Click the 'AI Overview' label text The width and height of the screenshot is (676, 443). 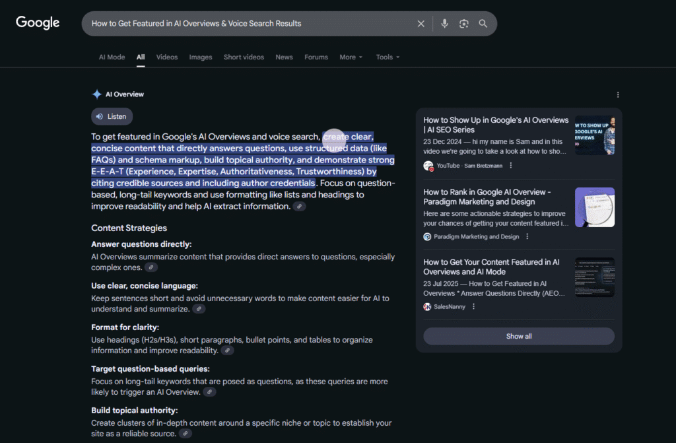pyautogui.click(x=125, y=94)
